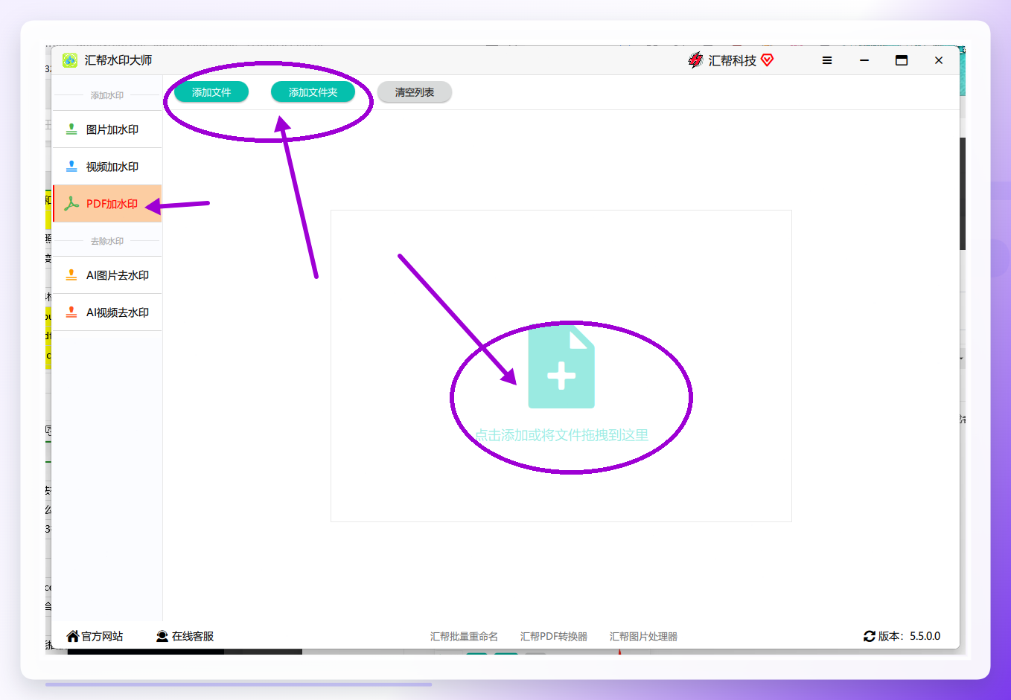Viewport: 1011px width, 700px height.
Task: Click the 汇帮科技 brand name text
Action: coord(733,60)
